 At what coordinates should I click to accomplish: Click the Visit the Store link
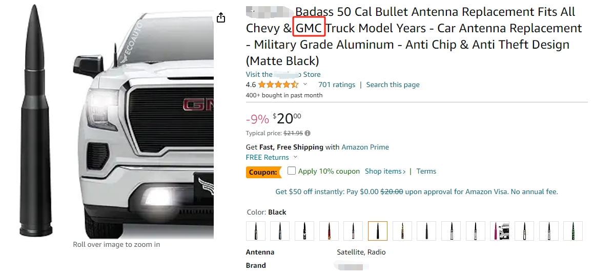(x=283, y=74)
